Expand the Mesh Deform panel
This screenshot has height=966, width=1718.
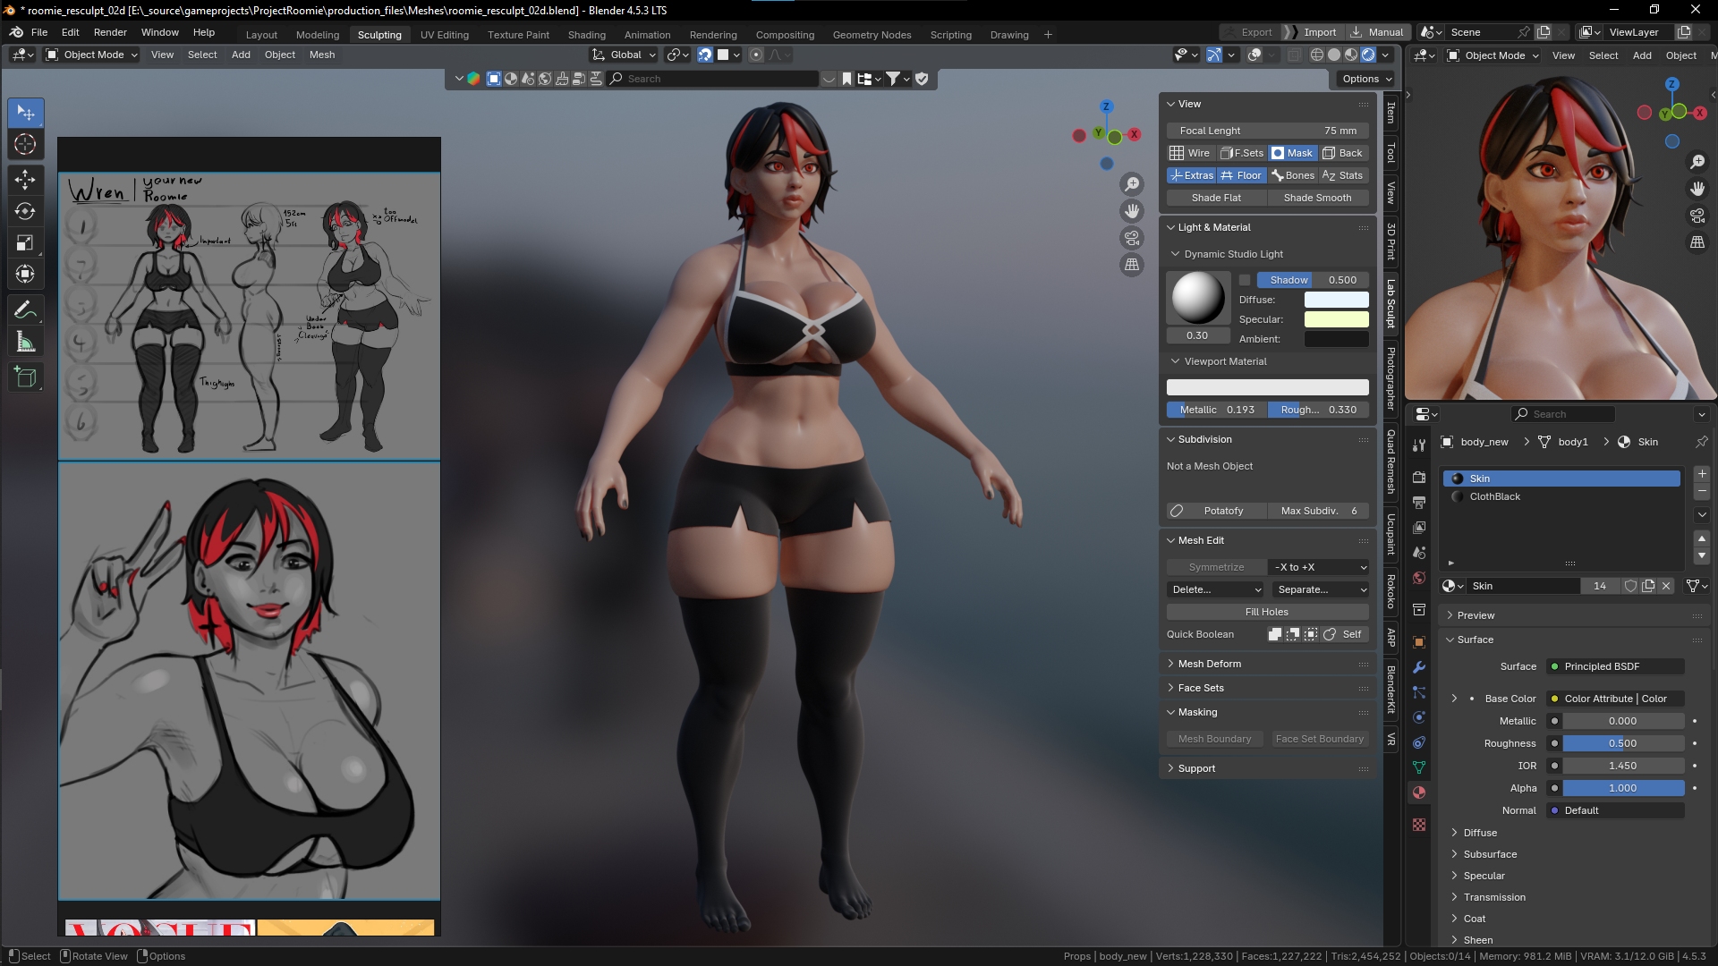1209,664
